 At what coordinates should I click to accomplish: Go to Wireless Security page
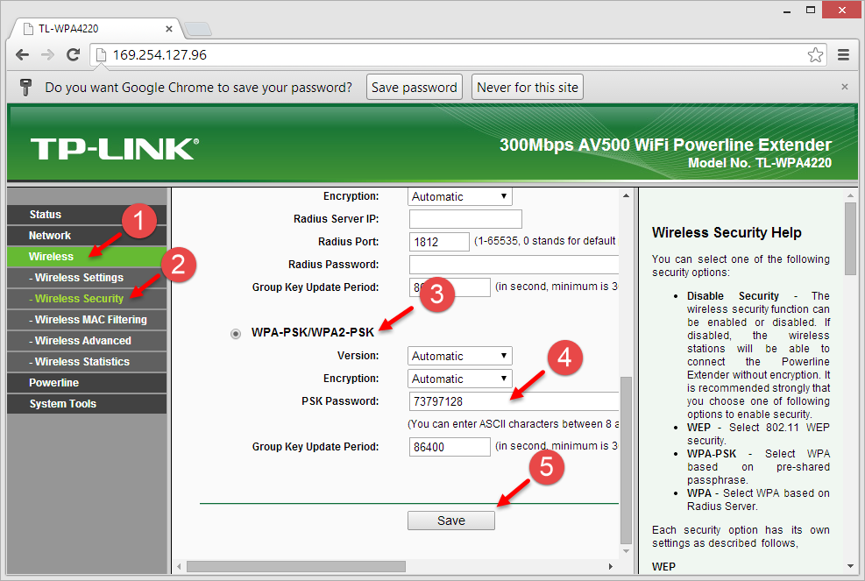point(87,299)
